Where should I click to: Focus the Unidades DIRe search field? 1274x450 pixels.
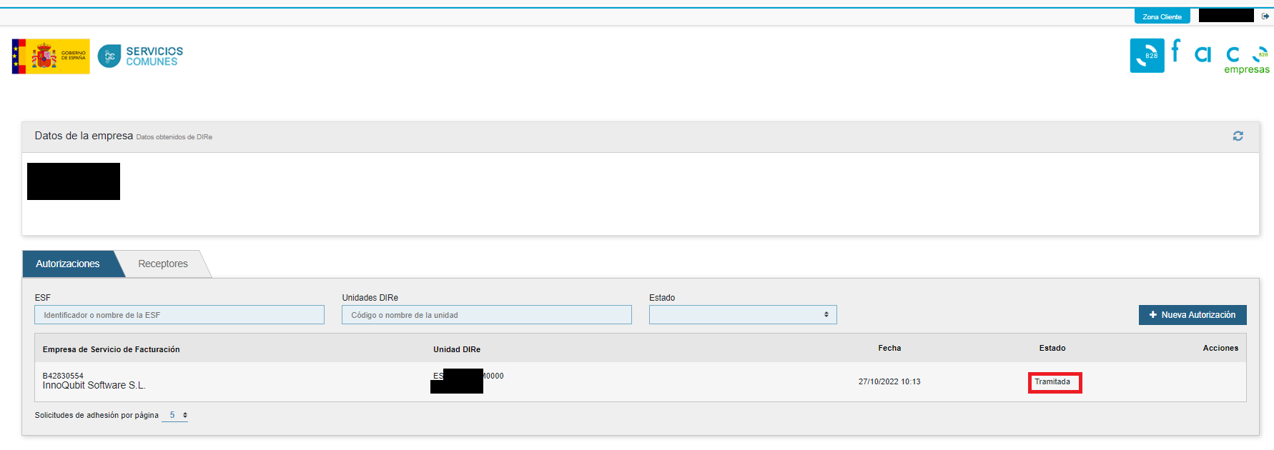(486, 315)
